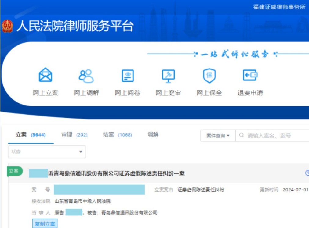This screenshot has height=228, width=309.
Task: Click the 网上保全 label
Action: pyautogui.click(x=209, y=93)
